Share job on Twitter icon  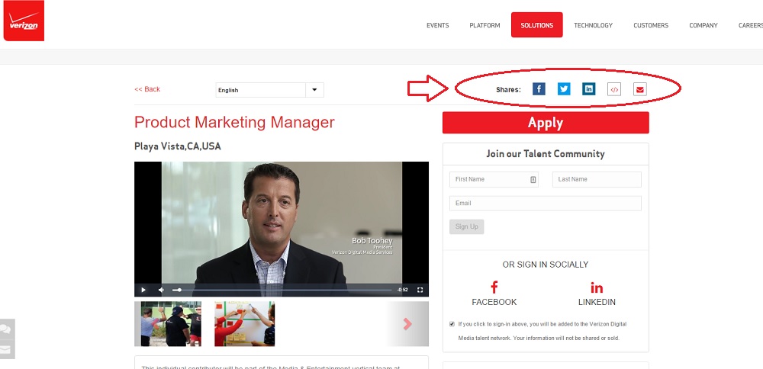[564, 89]
